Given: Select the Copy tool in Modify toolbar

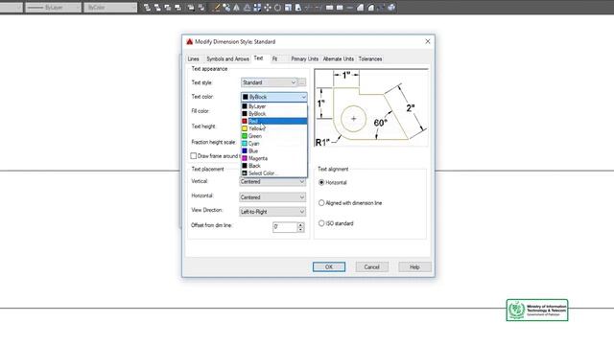Looking at the screenshot, I should pyautogui.click(x=226, y=8).
